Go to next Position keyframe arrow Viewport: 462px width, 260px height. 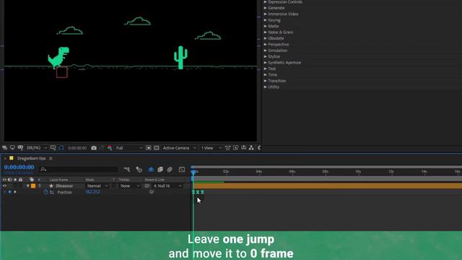pyautogui.click(x=15, y=192)
